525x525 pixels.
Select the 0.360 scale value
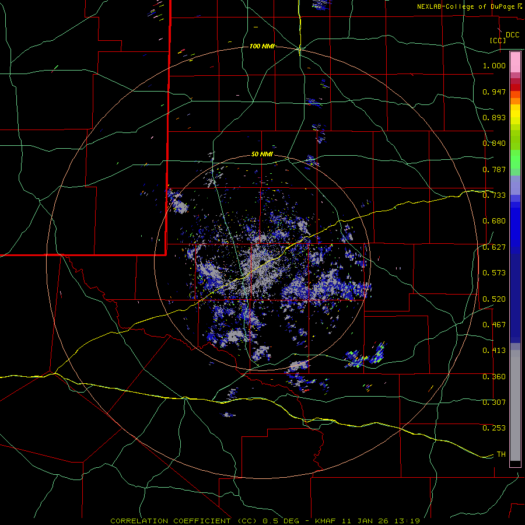point(494,377)
